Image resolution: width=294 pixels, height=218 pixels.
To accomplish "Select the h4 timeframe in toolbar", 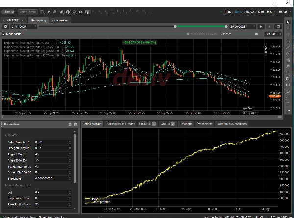I will point(125,12).
